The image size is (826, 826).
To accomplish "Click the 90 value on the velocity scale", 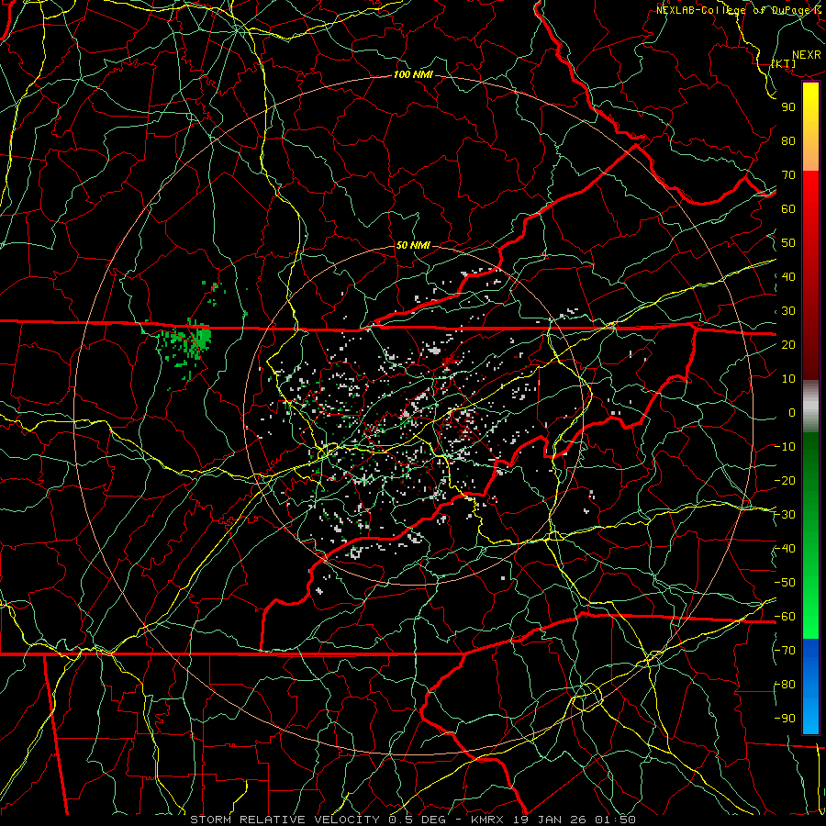I will [x=788, y=107].
